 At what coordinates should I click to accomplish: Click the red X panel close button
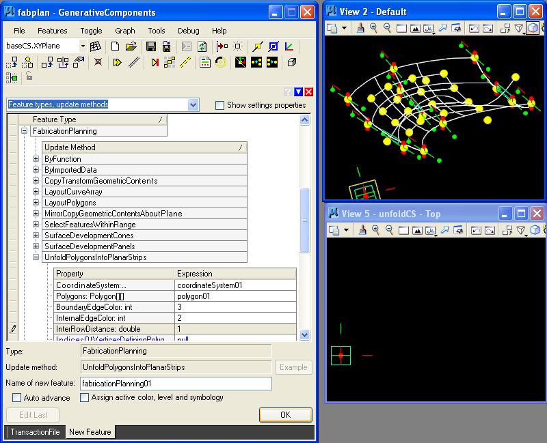(309, 91)
